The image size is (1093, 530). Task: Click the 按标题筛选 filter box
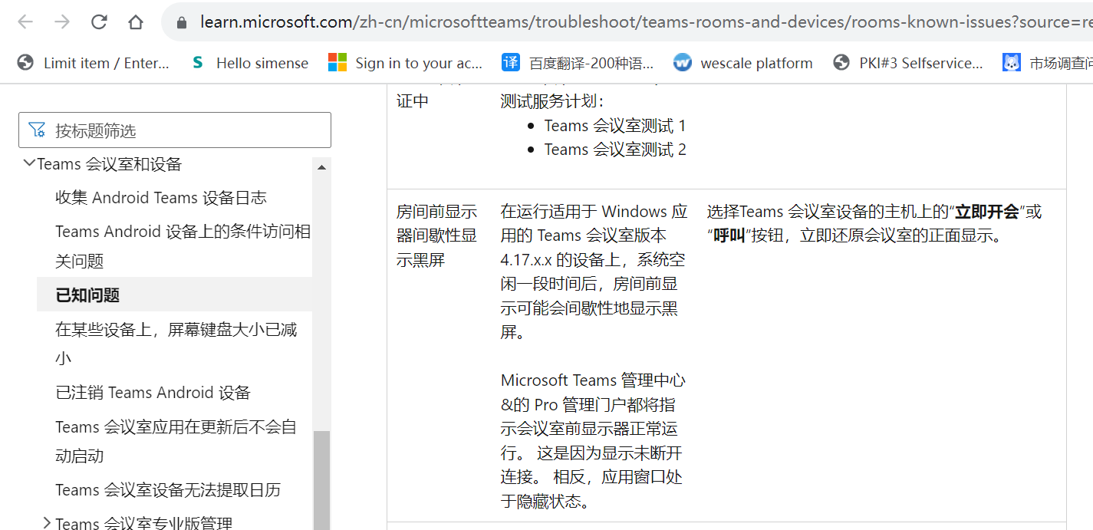[x=175, y=130]
